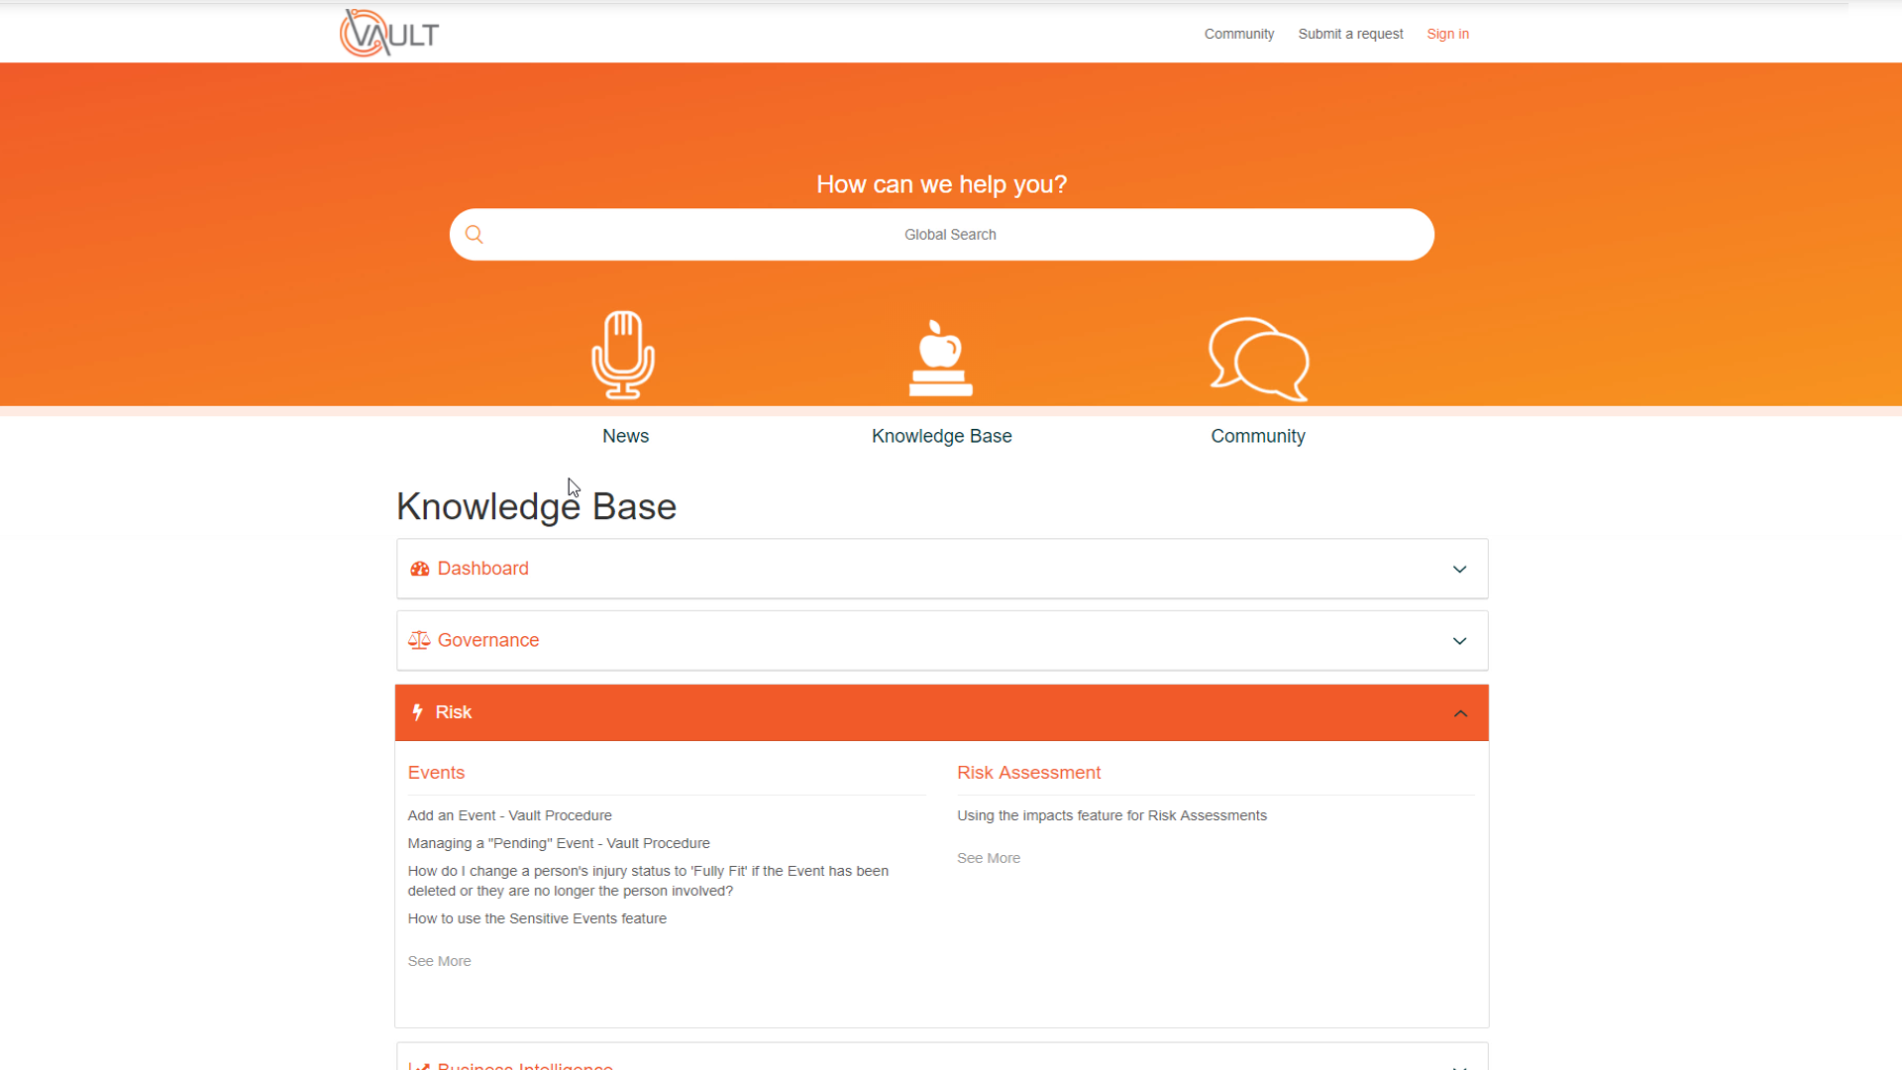The image size is (1902, 1070).
Task: Open the Events section heading
Action: point(436,773)
